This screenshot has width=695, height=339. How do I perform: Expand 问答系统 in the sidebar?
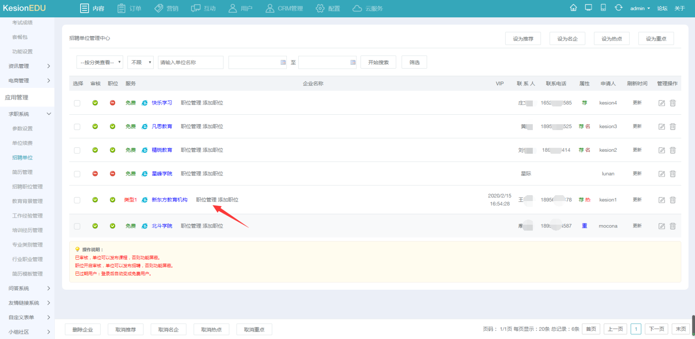tap(27, 288)
